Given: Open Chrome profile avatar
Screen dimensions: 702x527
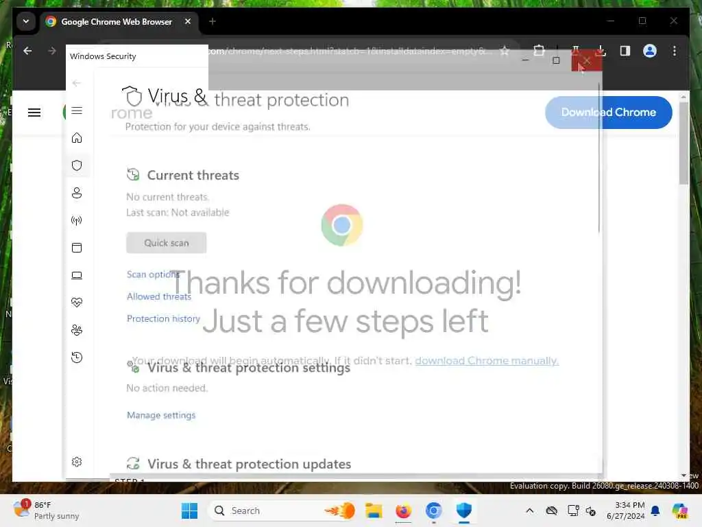Looking at the screenshot, I should [650, 51].
